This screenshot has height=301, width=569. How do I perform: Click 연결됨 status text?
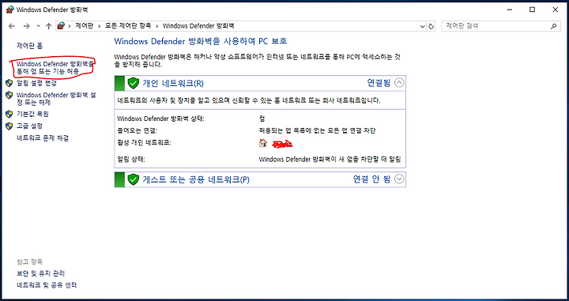click(x=379, y=83)
